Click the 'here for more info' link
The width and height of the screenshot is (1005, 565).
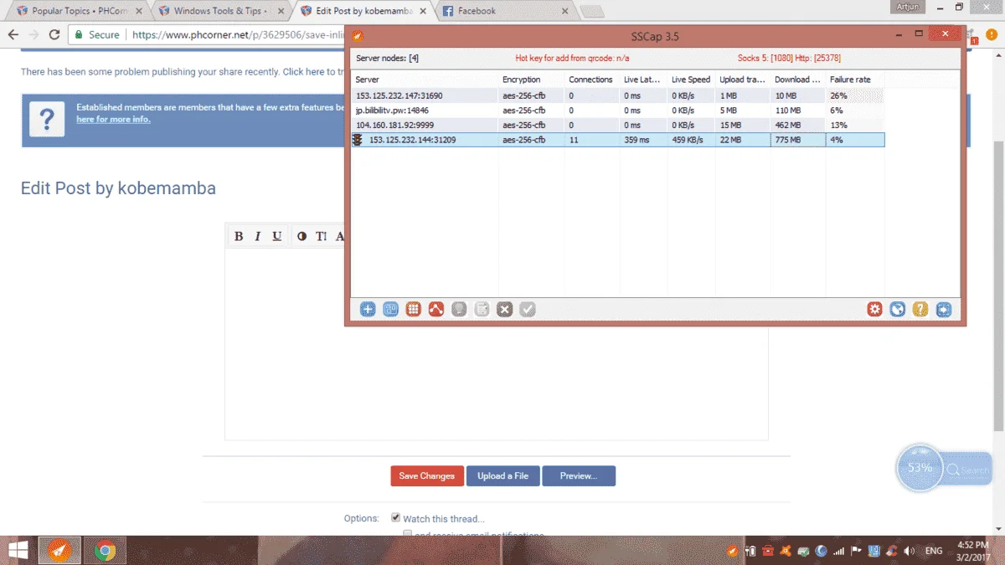tap(113, 120)
